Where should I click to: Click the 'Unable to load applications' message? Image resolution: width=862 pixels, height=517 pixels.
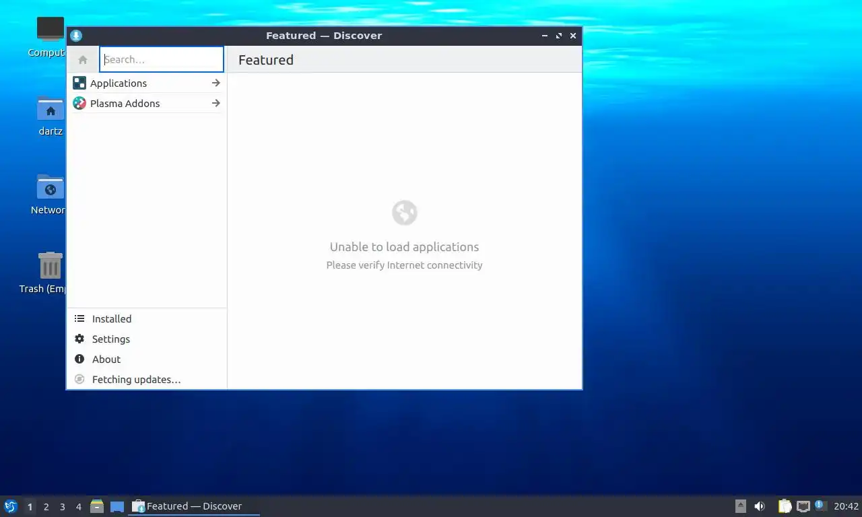click(405, 247)
